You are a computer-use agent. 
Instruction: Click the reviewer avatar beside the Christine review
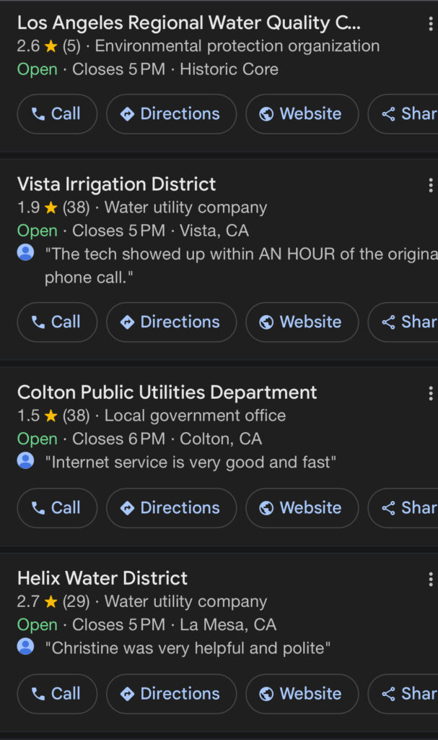click(x=26, y=646)
